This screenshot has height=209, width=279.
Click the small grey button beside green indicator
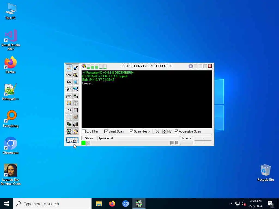point(88,143)
